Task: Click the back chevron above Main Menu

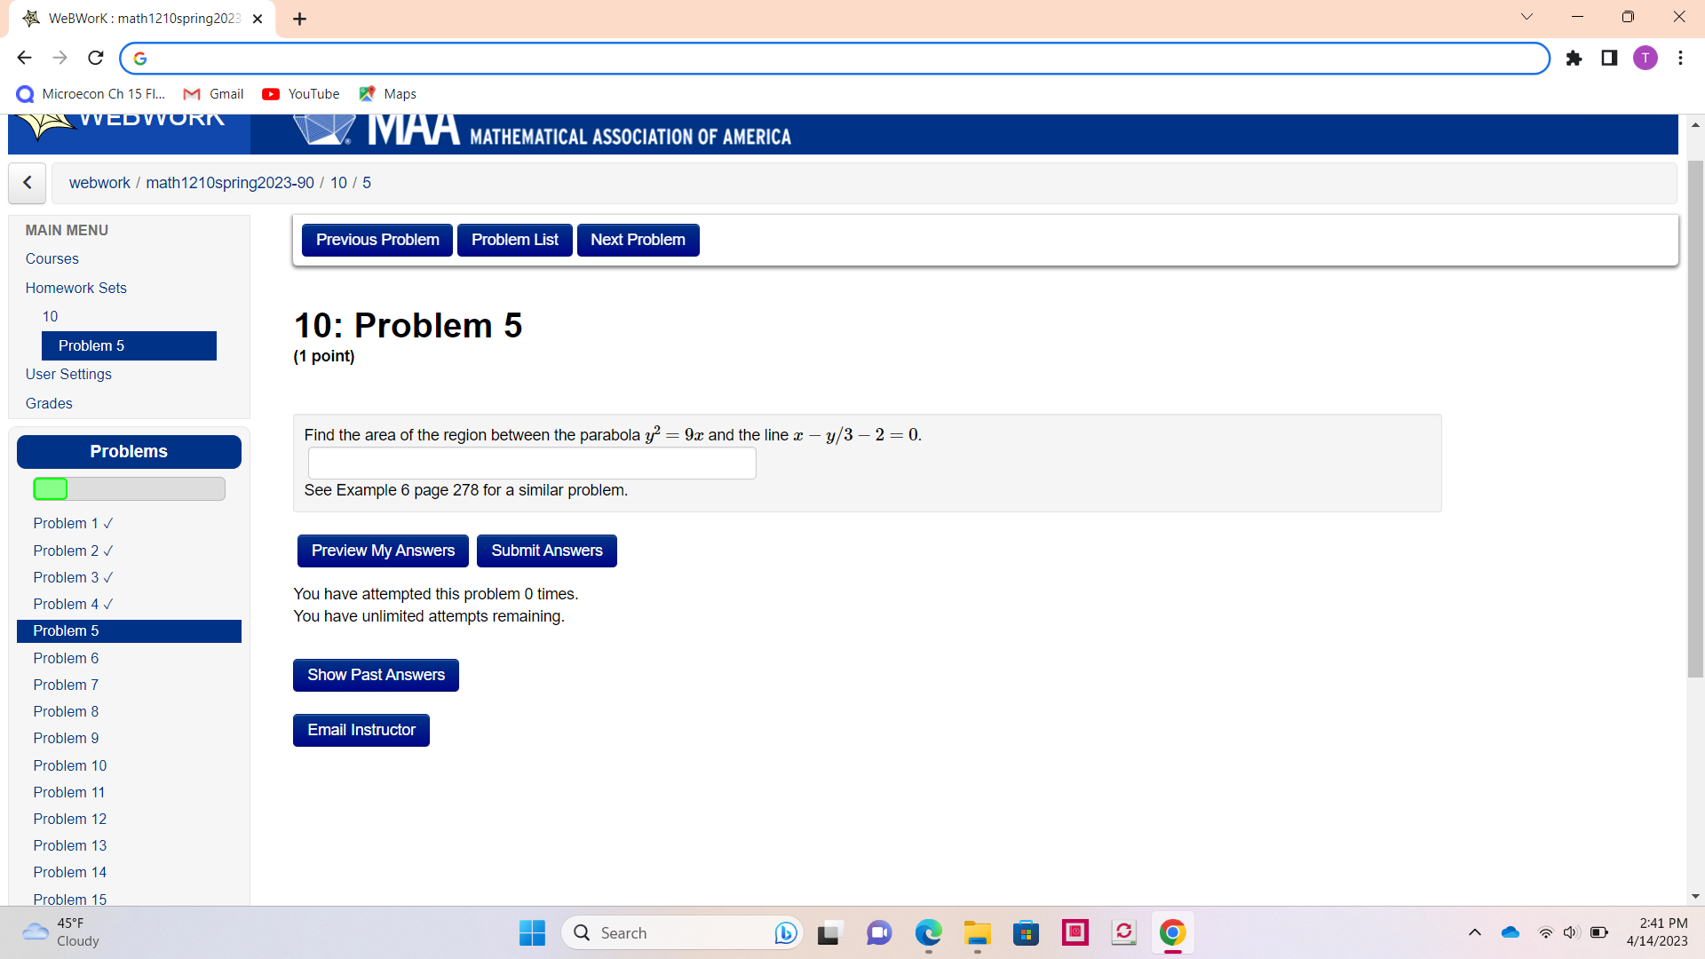Action: pyautogui.click(x=27, y=183)
